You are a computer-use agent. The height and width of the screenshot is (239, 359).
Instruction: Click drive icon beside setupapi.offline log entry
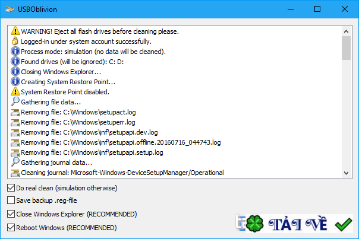pos(15,142)
